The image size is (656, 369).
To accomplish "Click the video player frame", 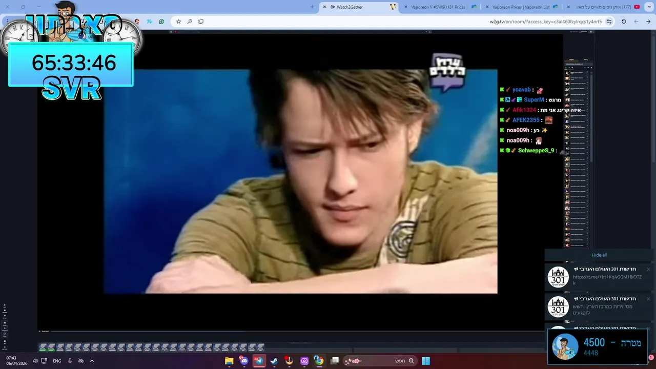I will coord(300,181).
